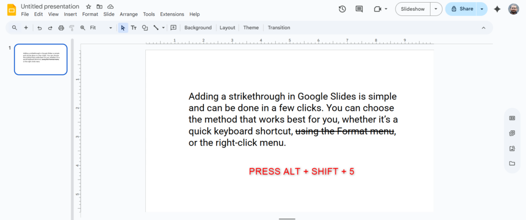Image resolution: width=526 pixels, height=220 pixels.
Task: Add a comment using toolbar icon
Action: point(174,28)
